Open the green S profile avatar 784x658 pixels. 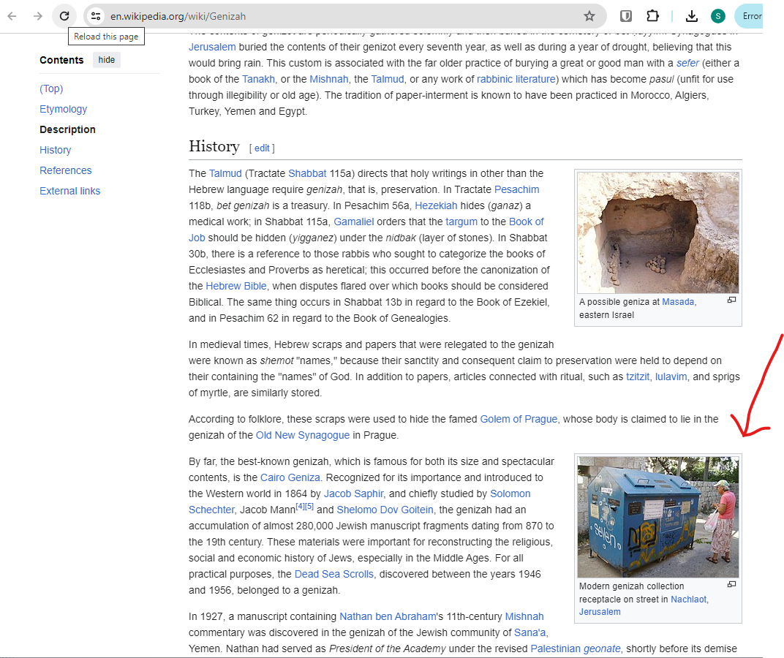[x=718, y=16]
